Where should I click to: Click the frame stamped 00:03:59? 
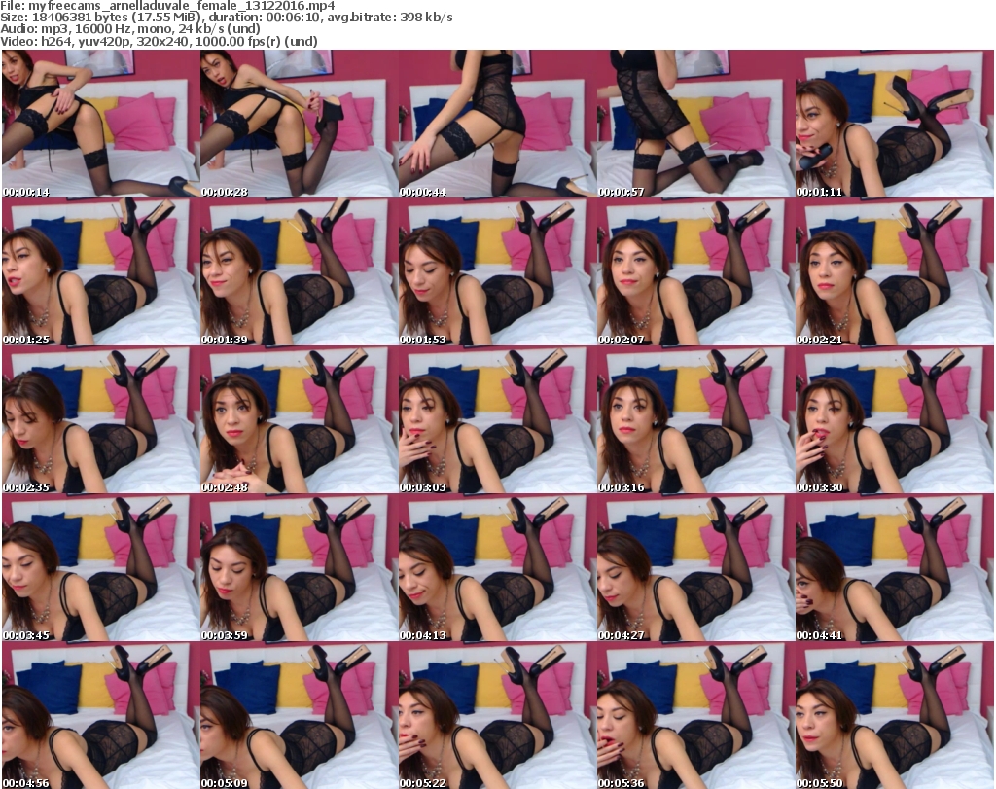click(298, 568)
